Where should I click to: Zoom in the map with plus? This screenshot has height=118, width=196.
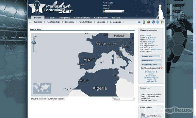36,37
